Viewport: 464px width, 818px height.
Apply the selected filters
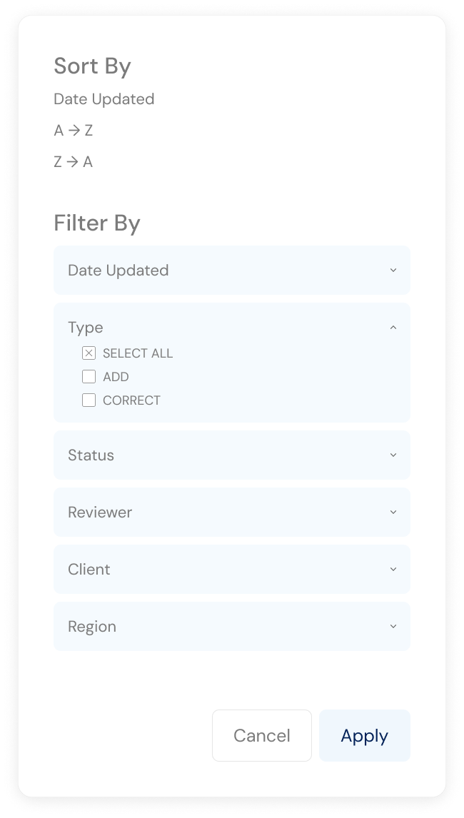tap(364, 736)
